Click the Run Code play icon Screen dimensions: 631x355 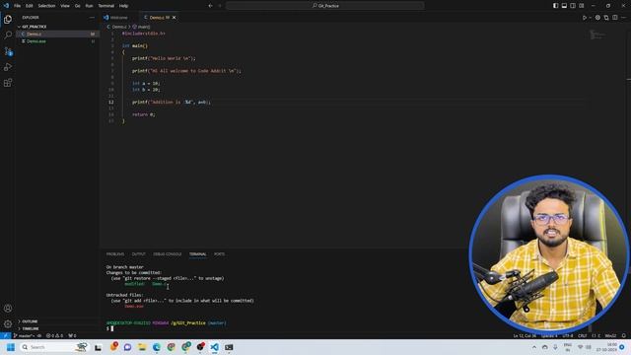click(x=585, y=18)
